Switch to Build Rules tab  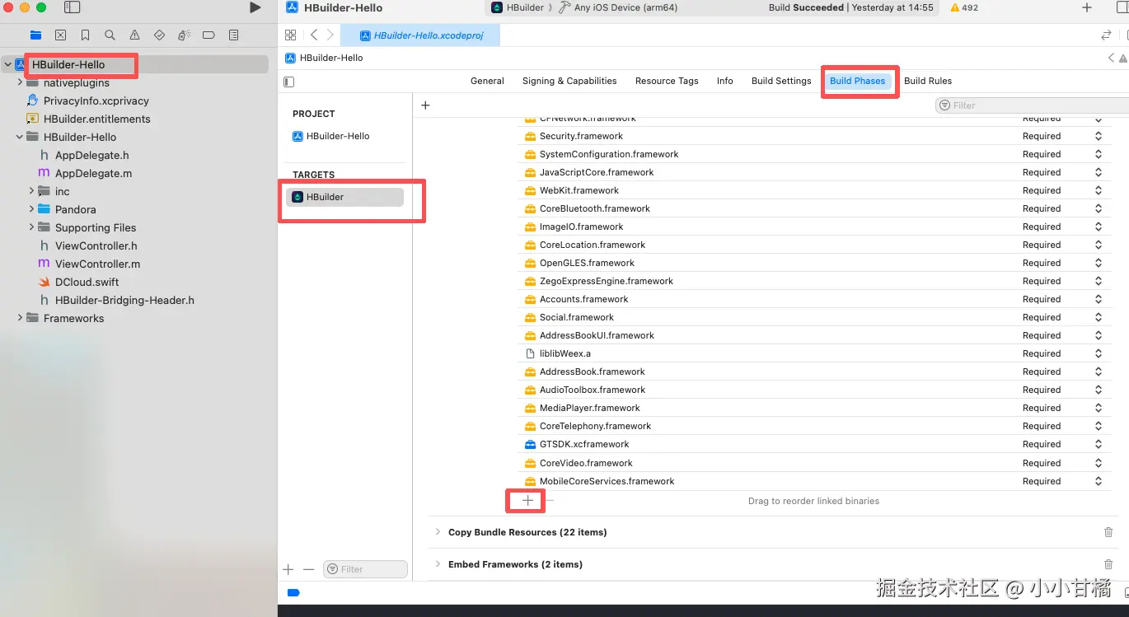928,82
